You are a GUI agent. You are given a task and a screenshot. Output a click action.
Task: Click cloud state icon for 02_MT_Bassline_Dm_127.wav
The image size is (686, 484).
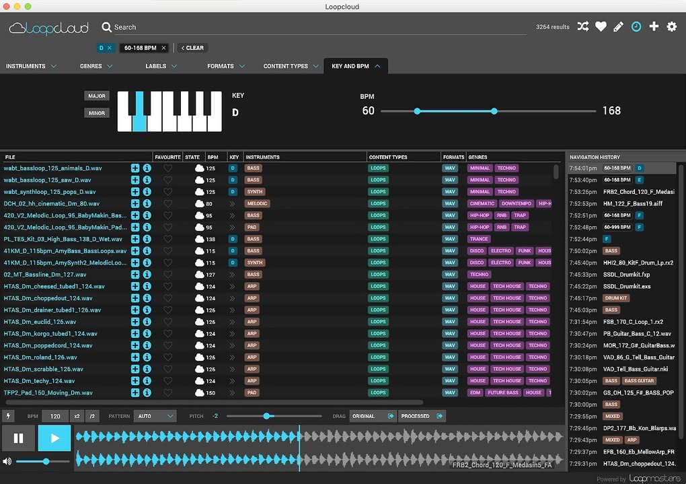coord(200,275)
